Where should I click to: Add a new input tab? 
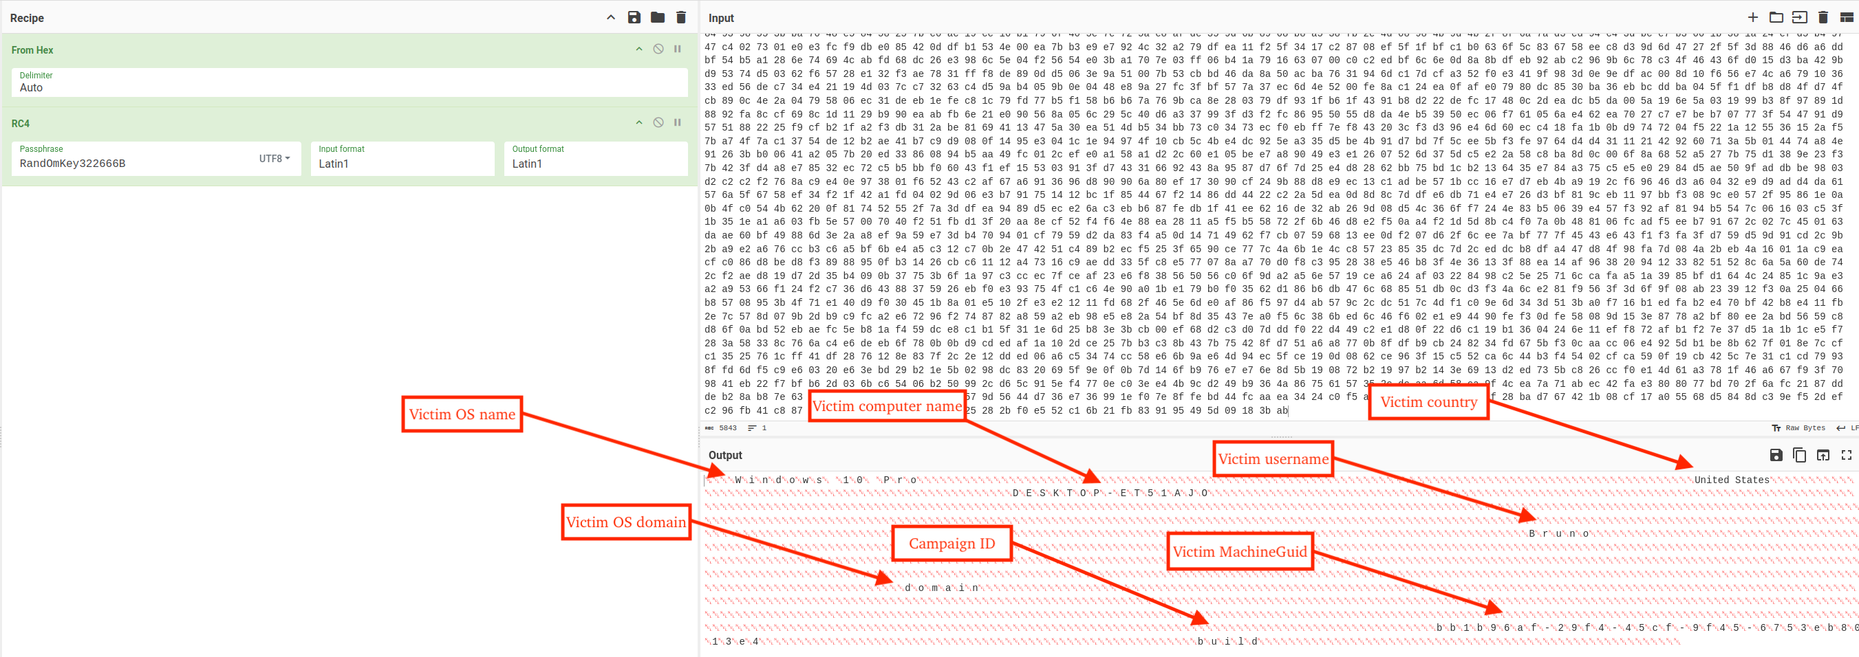pos(1752,17)
